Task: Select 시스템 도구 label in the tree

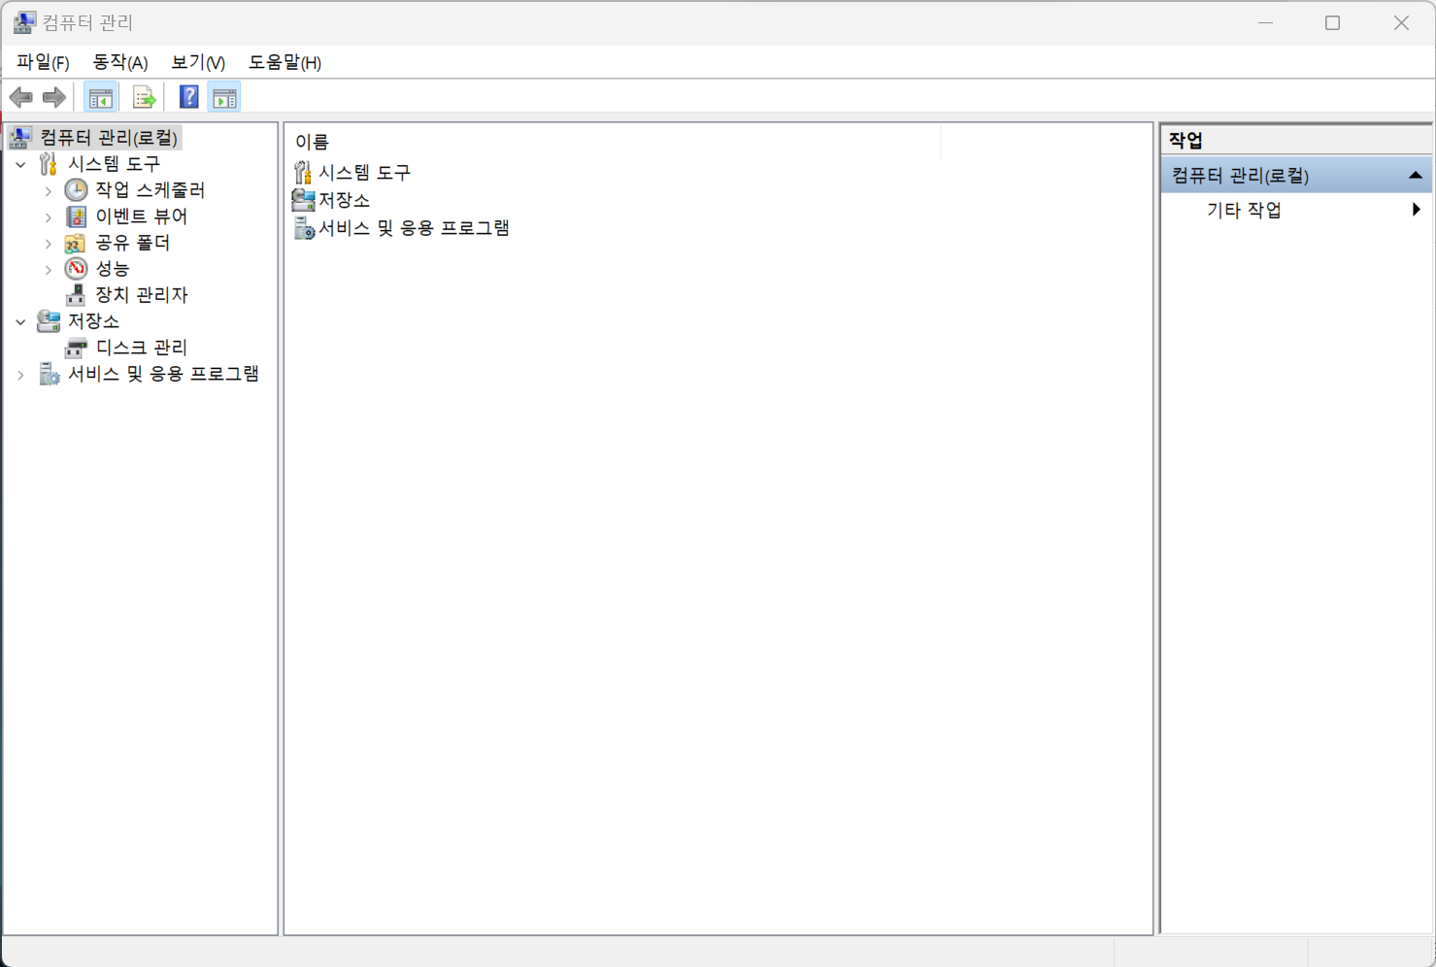Action: 114,164
